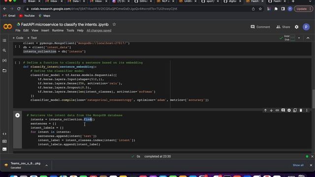The height and width of the screenshot is (177, 315).
Task: Open the terminal panel icon
Action: 4,149
